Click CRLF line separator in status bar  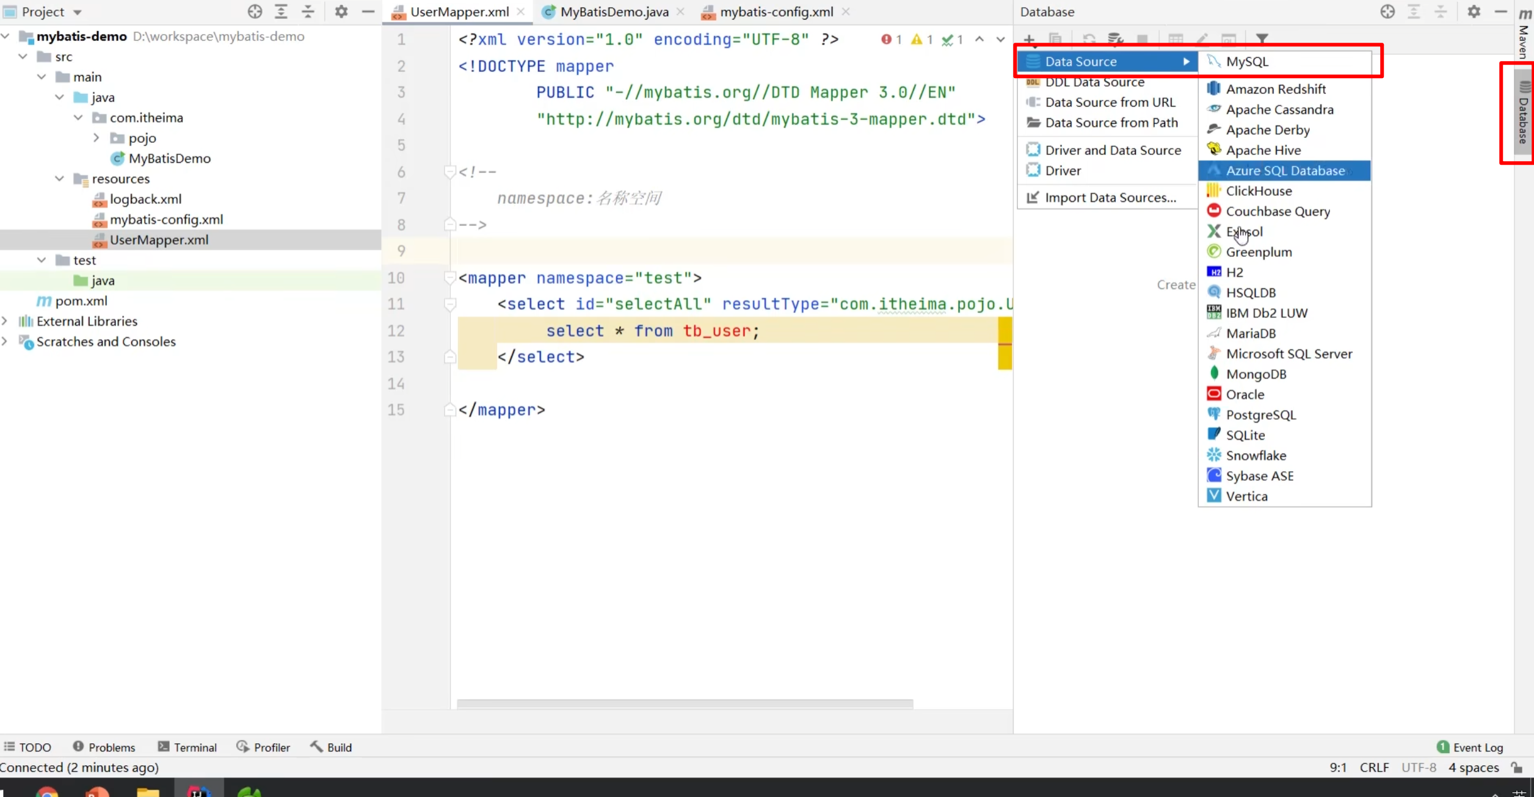pyautogui.click(x=1374, y=768)
